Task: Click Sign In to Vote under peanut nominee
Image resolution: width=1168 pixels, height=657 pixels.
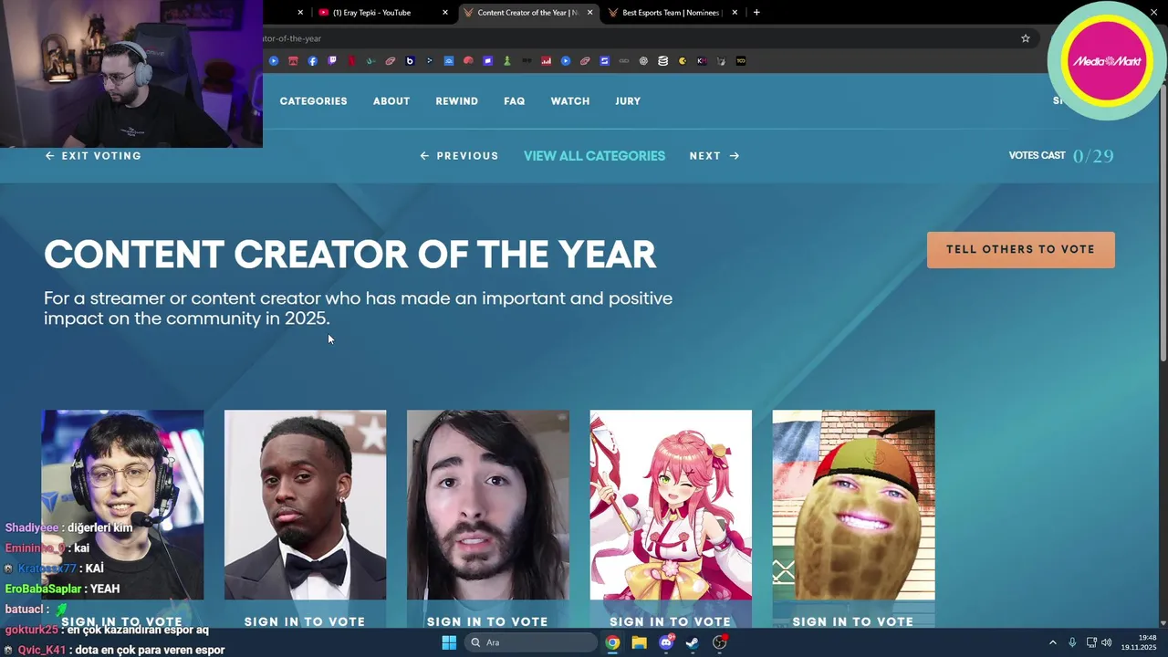Action: pyautogui.click(x=853, y=621)
